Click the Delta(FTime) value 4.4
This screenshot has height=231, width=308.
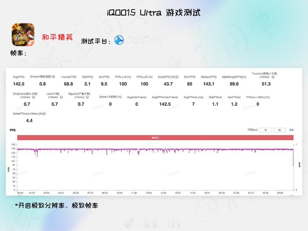pos(29,121)
